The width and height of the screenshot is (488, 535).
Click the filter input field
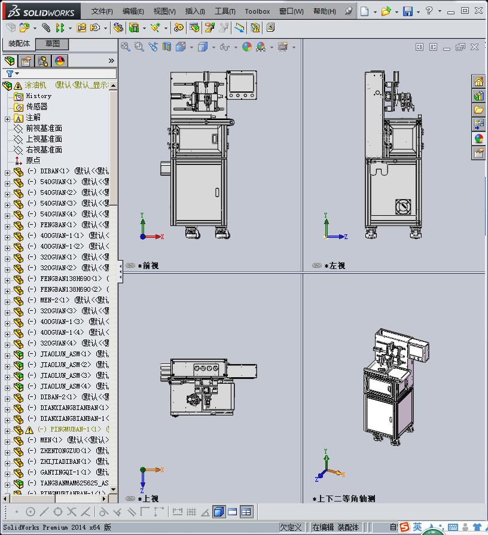point(60,74)
